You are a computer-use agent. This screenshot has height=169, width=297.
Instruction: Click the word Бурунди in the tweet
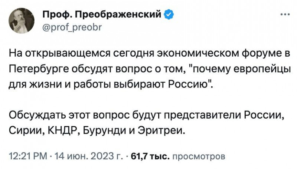tap(105, 130)
